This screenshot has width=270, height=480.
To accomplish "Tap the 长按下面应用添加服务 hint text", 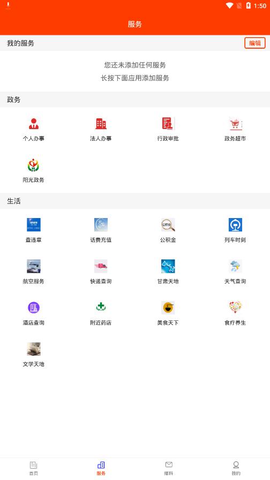I will (x=135, y=78).
